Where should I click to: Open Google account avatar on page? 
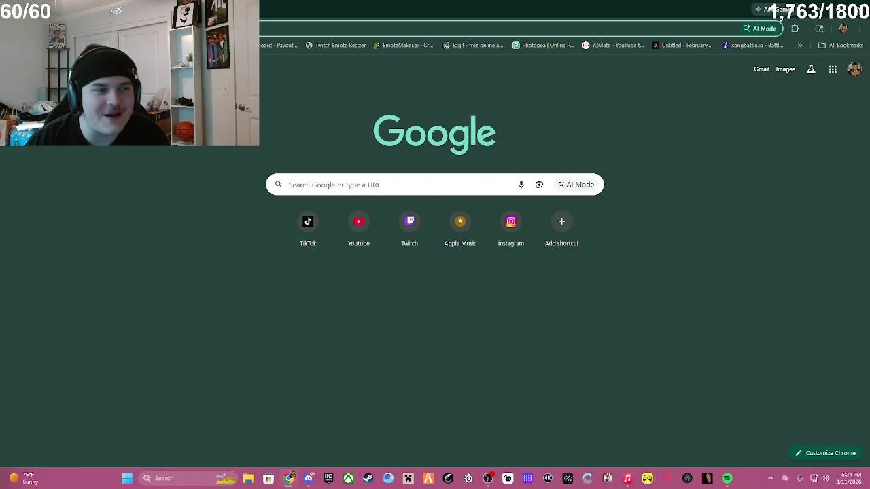[x=854, y=69]
